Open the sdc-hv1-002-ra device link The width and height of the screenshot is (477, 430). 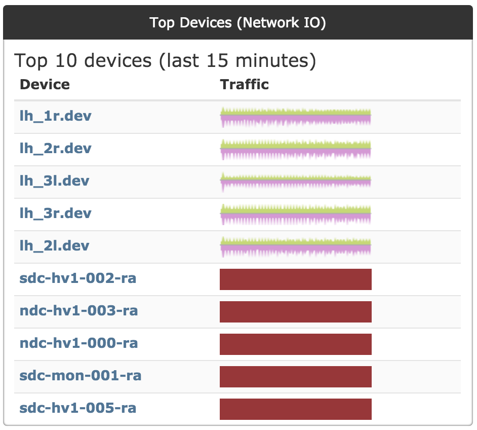tap(77, 278)
